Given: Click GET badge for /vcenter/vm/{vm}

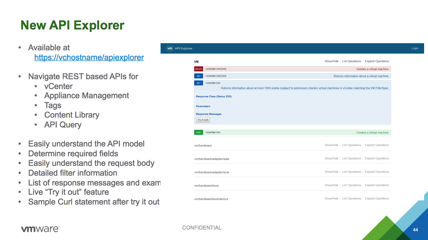Looking at the screenshot, I should (x=198, y=76).
